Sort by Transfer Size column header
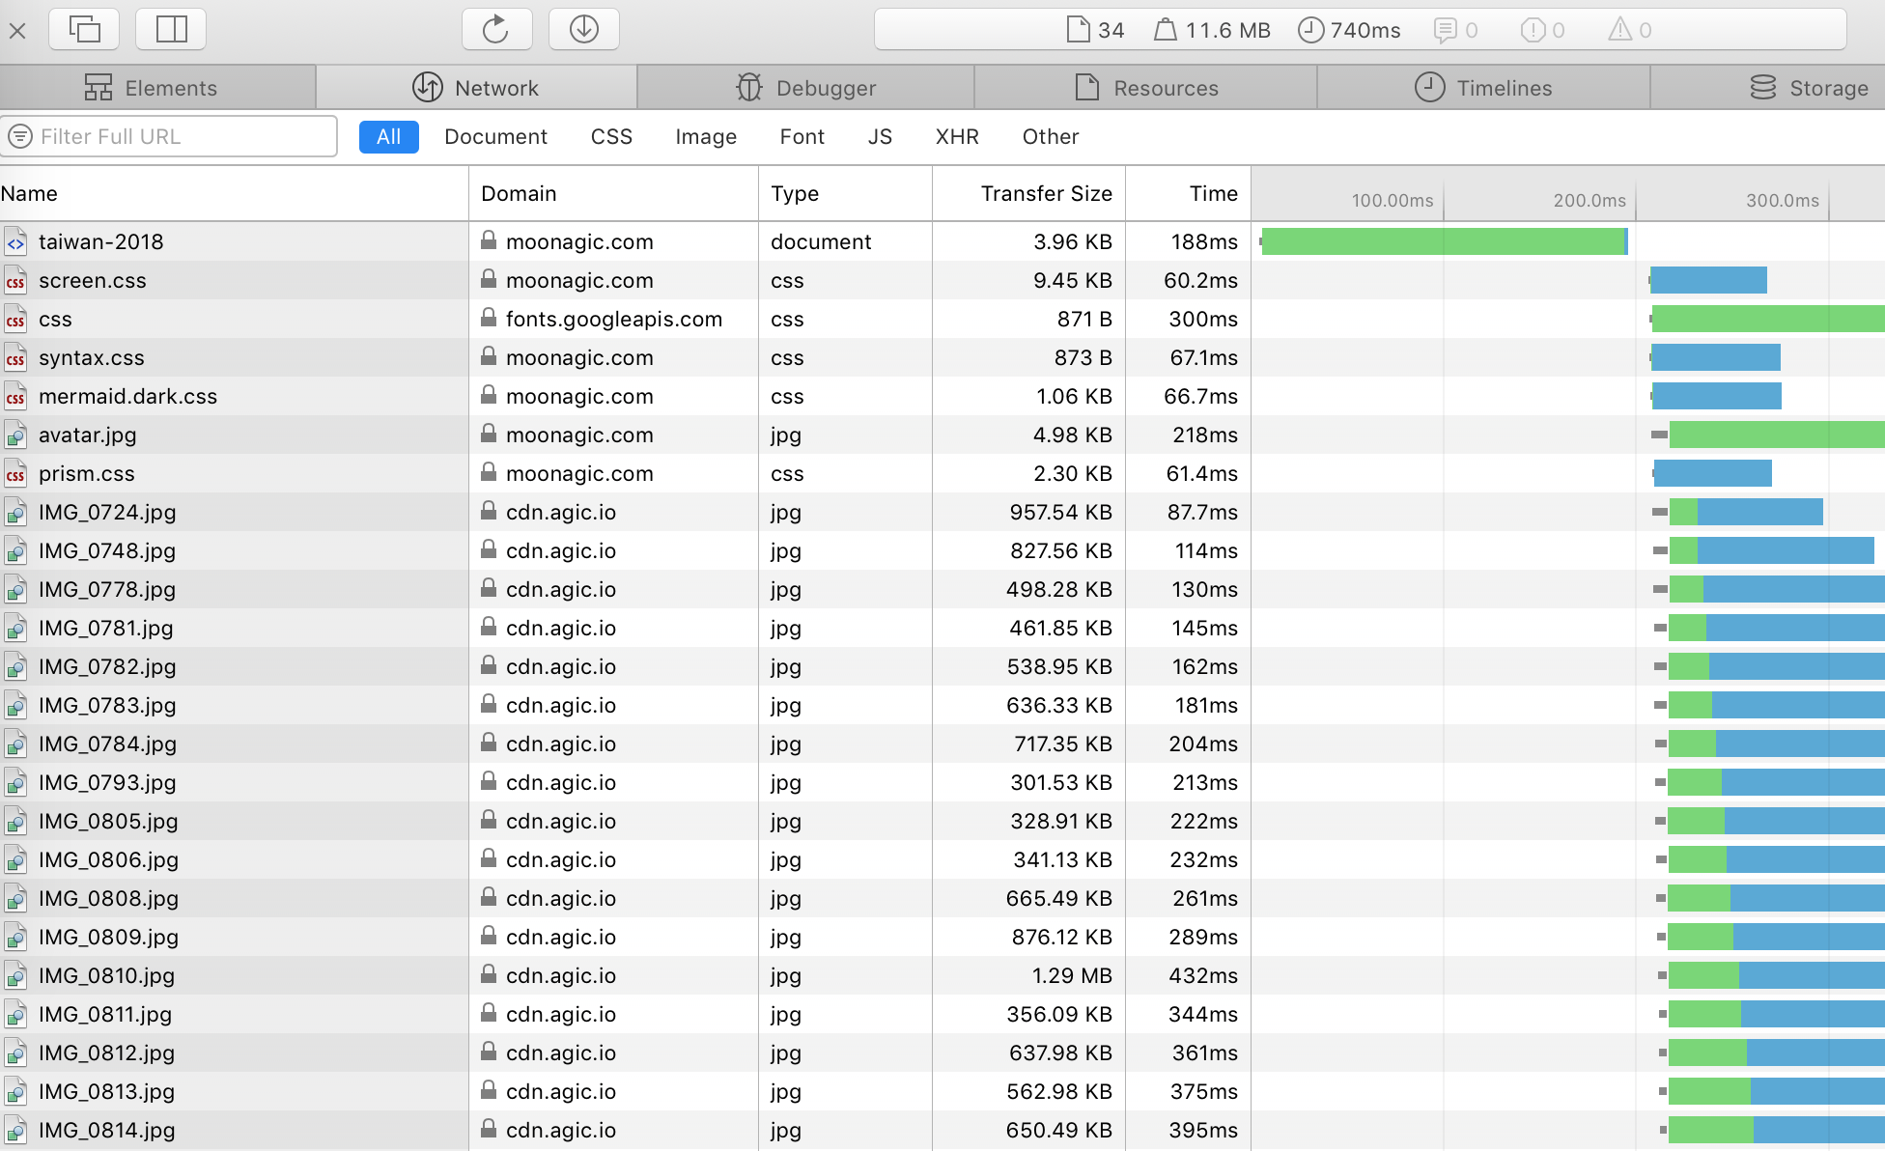Screen dimensions: 1885x1151 1046,193
